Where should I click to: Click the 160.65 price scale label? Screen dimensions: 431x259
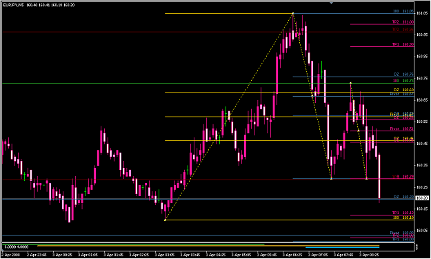(x=422, y=100)
